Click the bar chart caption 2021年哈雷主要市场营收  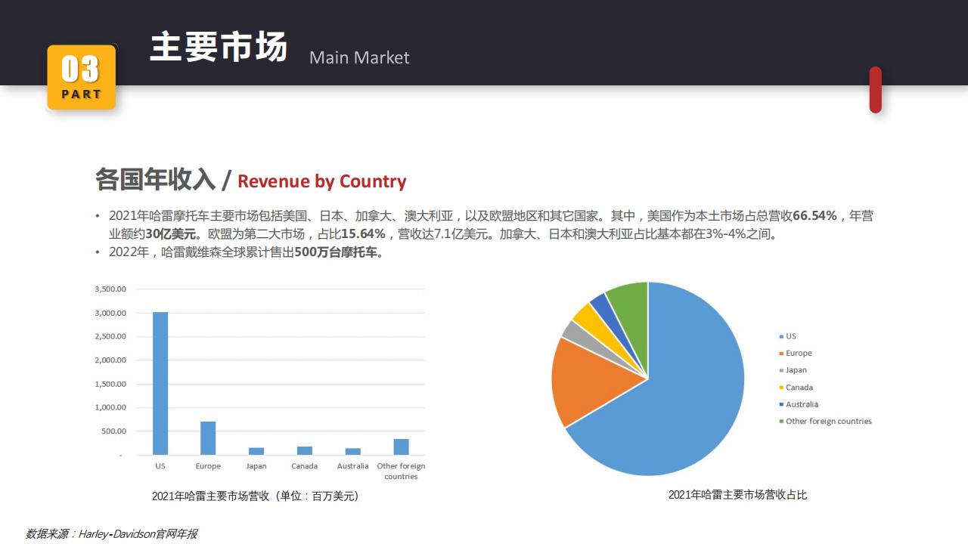[256, 496]
